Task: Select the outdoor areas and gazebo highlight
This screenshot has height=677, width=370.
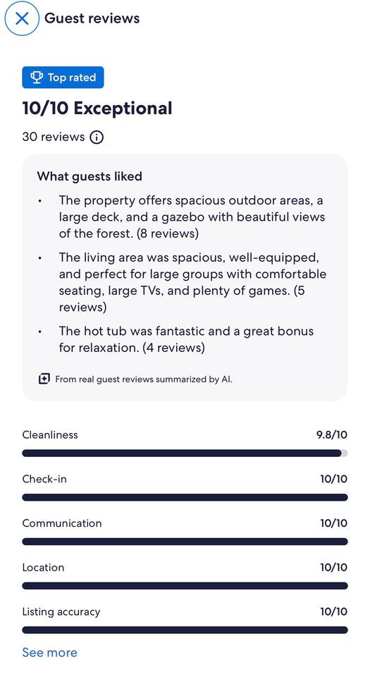Action: point(192,217)
